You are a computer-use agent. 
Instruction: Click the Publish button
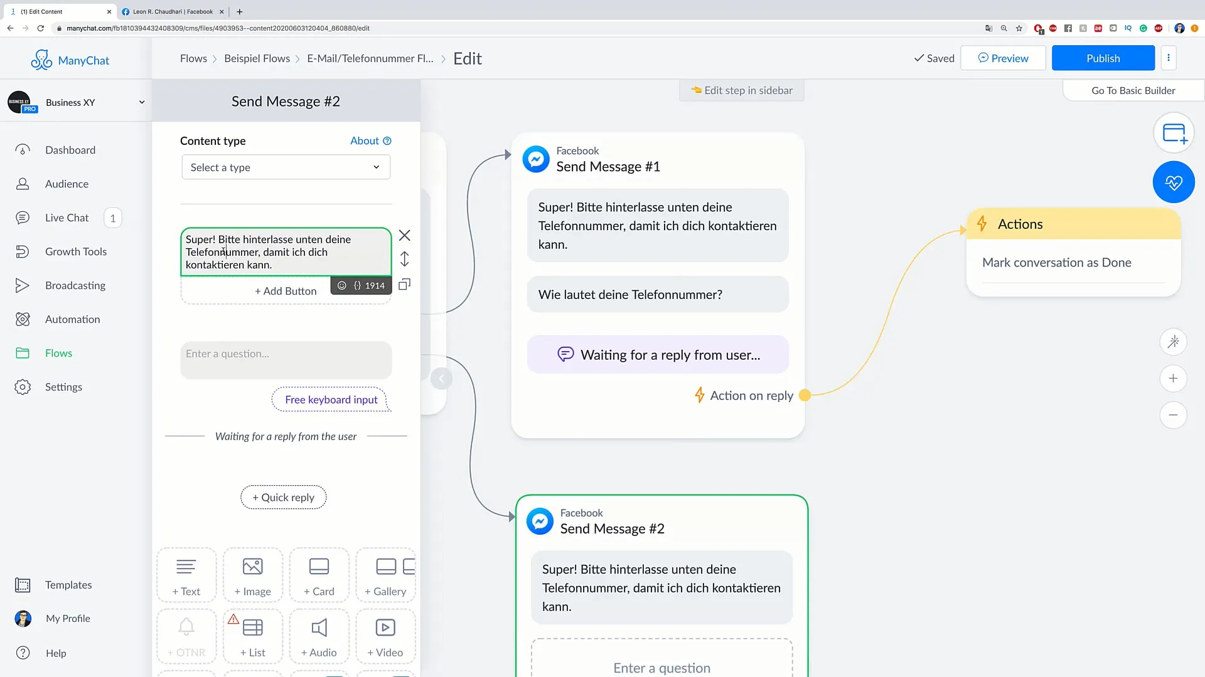tap(1103, 58)
